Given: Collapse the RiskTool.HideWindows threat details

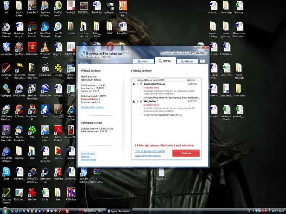Looking at the screenshot, I should (x=138, y=84).
